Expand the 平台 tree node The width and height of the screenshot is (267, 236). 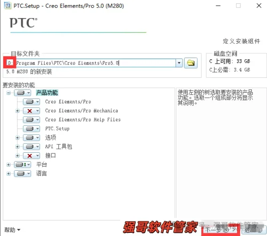(8, 165)
